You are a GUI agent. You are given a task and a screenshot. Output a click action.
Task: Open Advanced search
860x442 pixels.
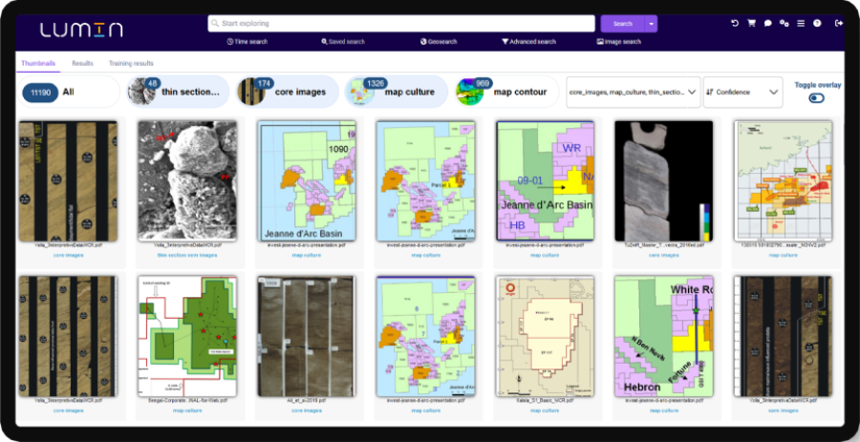tap(528, 42)
